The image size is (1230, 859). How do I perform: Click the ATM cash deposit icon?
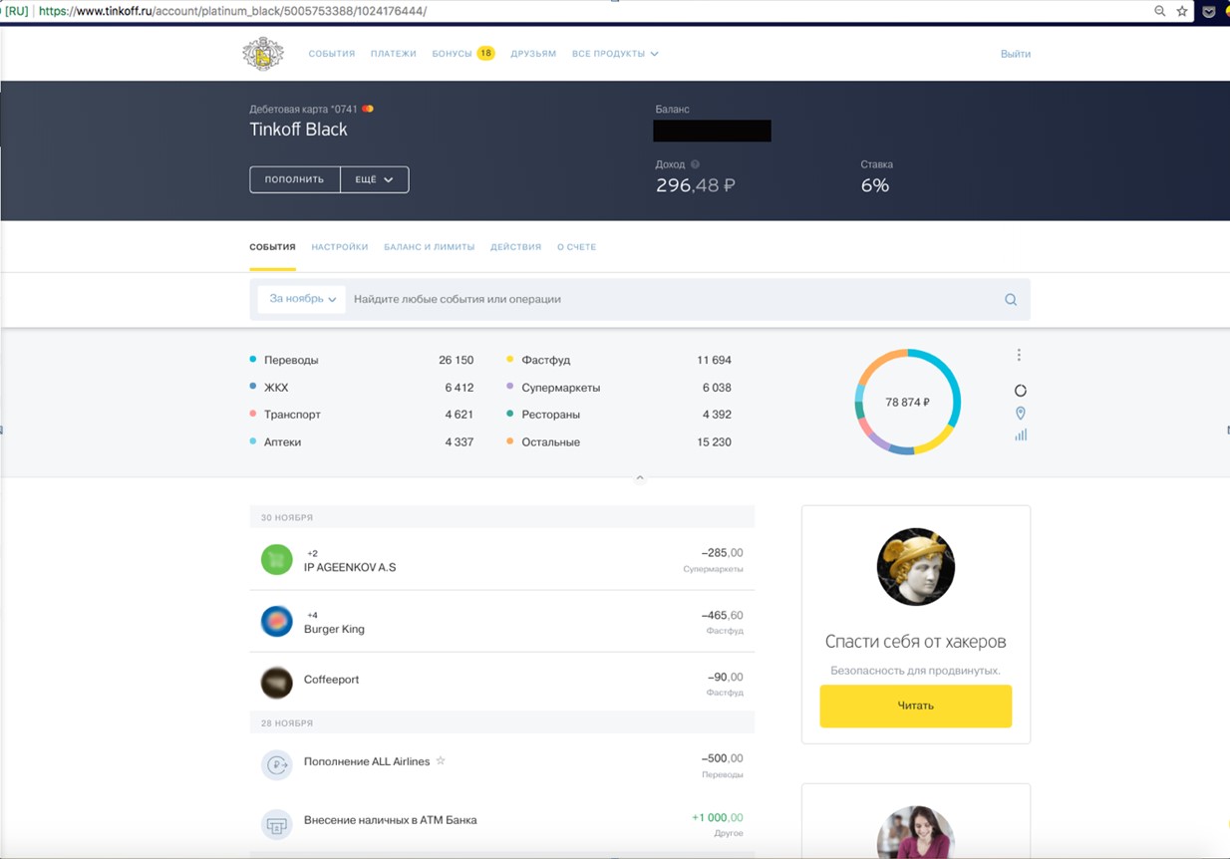point(277,825)
